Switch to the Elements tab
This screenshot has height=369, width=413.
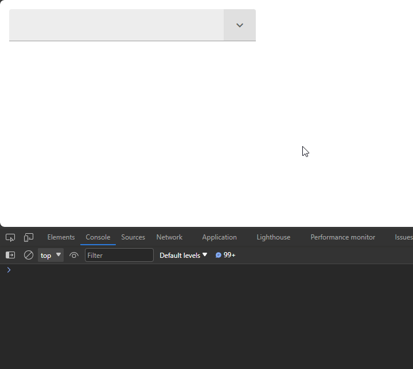coord(61,237)
